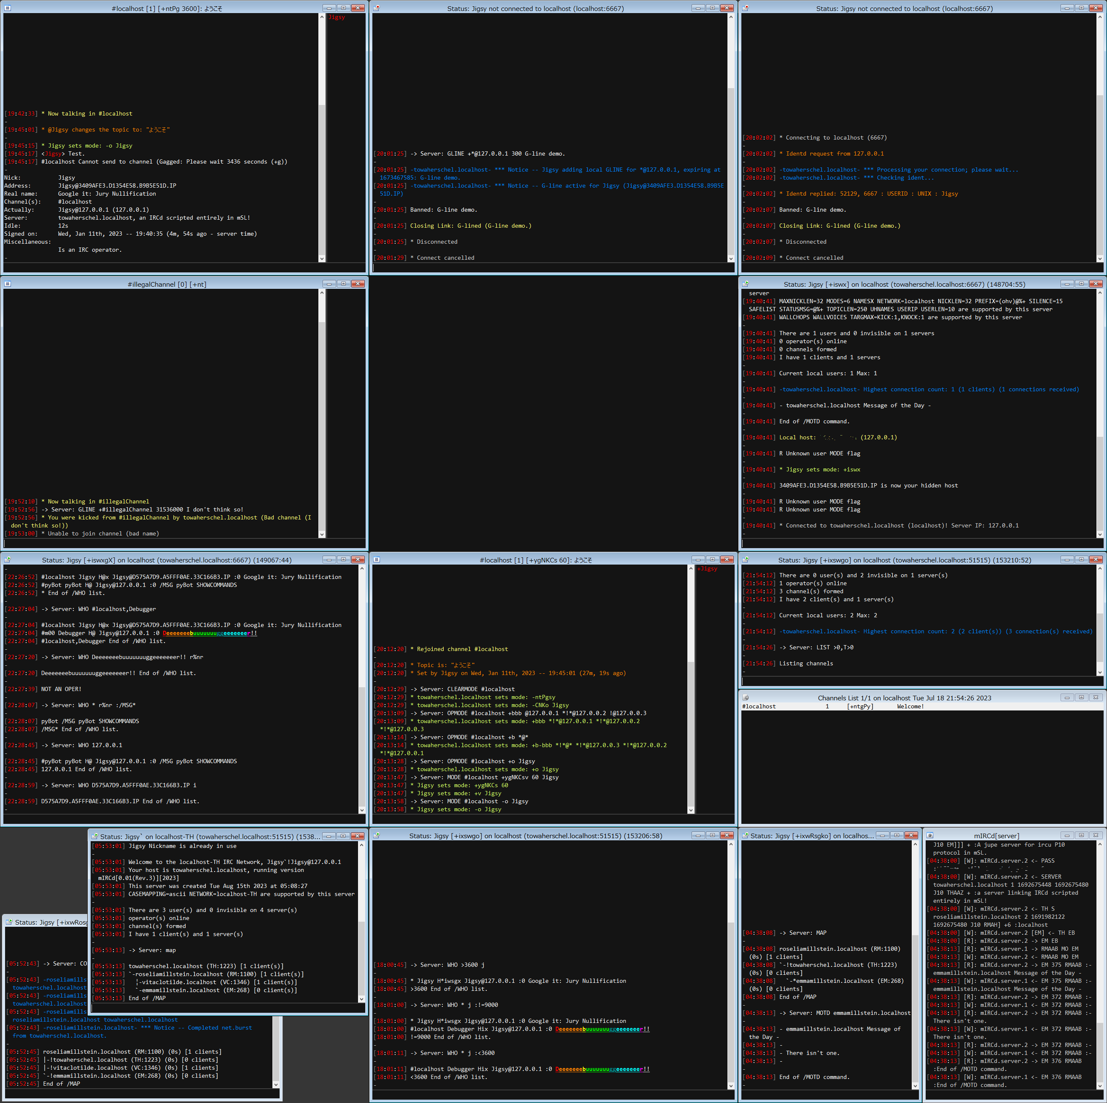The image size is (1107, 1103).
Task: Click scroll-down arrow in Status [+iswxgX] window
Action: point(361,810)
